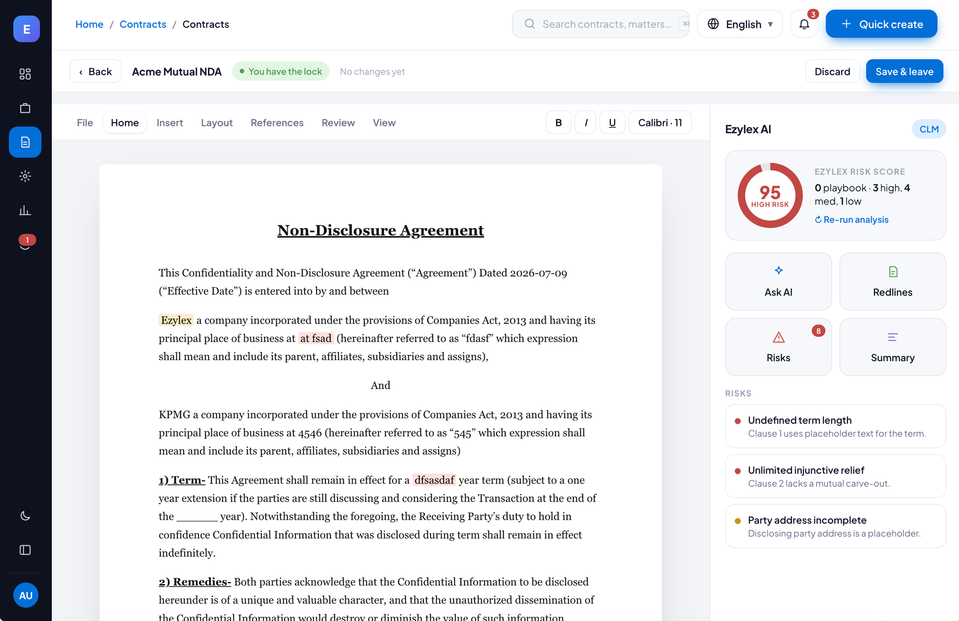959x621 pixels.
Task: Switch to the Insert tab
Action: coord(170,123)
